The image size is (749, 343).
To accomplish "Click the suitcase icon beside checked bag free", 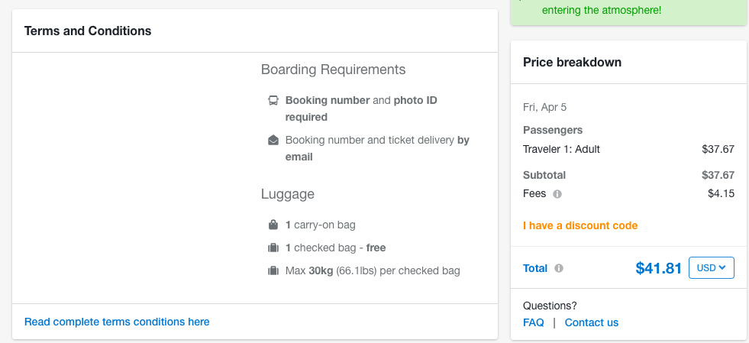I will pos(273,248).
